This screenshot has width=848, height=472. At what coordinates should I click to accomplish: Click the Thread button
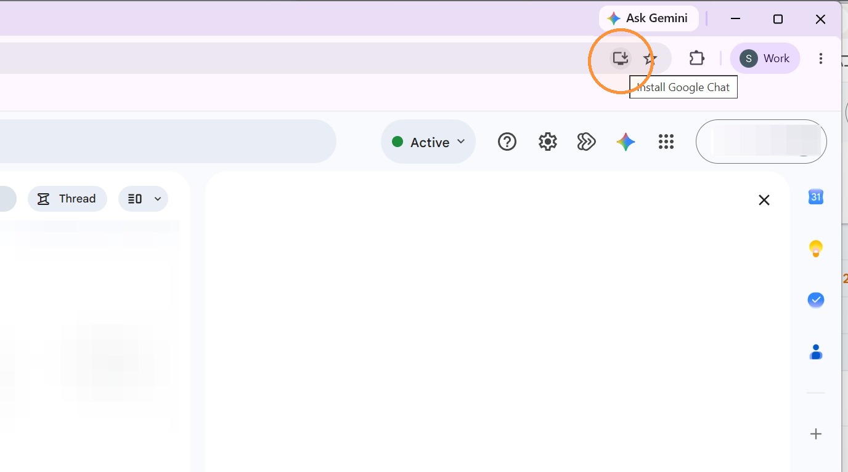[x=67, y=199]
